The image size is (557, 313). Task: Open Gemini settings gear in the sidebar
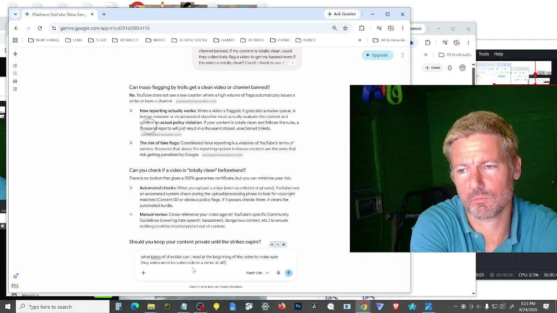(15, 276)
